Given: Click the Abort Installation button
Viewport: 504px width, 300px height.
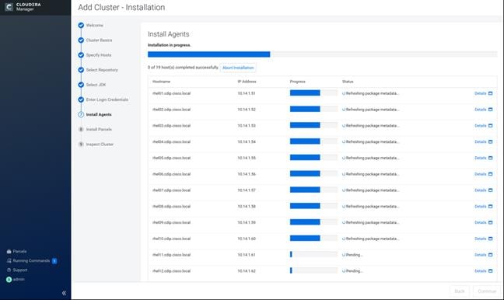Looking at the screenshot, I should [x=238, y=68].
